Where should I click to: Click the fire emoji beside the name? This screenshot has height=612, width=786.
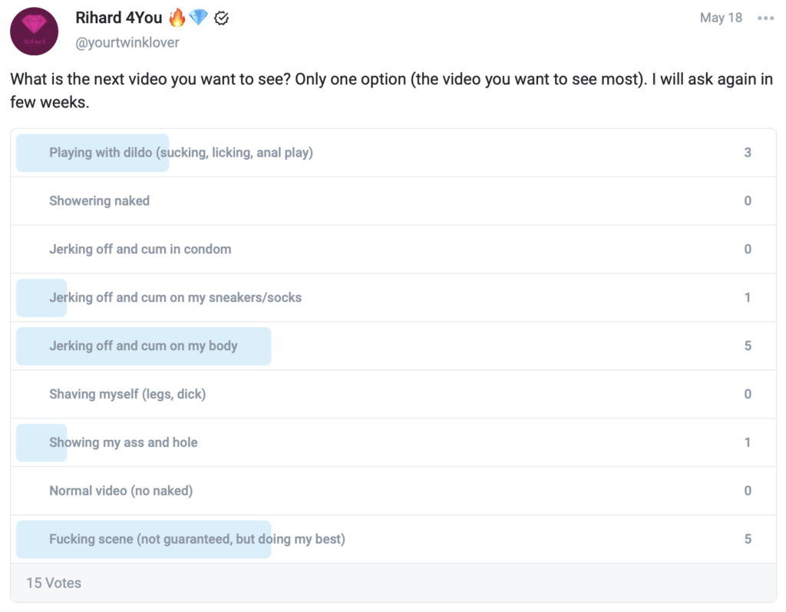click(x=177, y=18)
